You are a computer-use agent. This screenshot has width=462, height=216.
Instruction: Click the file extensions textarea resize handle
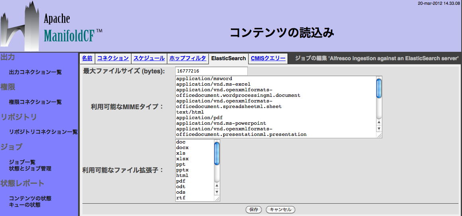coord(217,198)
